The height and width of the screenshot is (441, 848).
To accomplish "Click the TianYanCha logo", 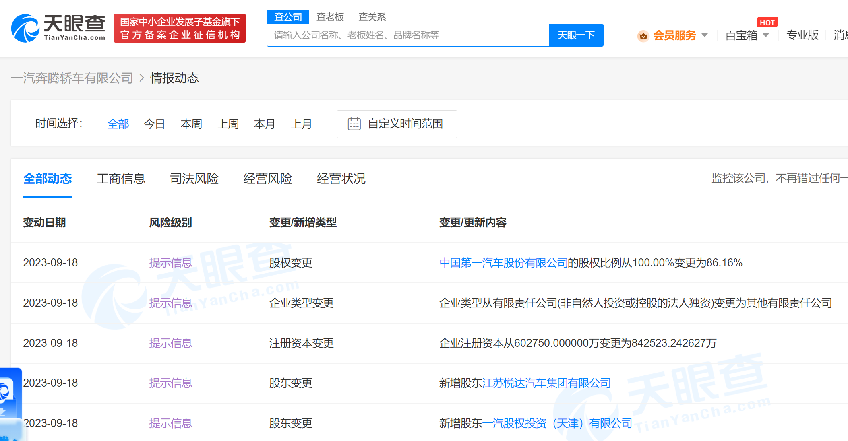I will 58,28.
